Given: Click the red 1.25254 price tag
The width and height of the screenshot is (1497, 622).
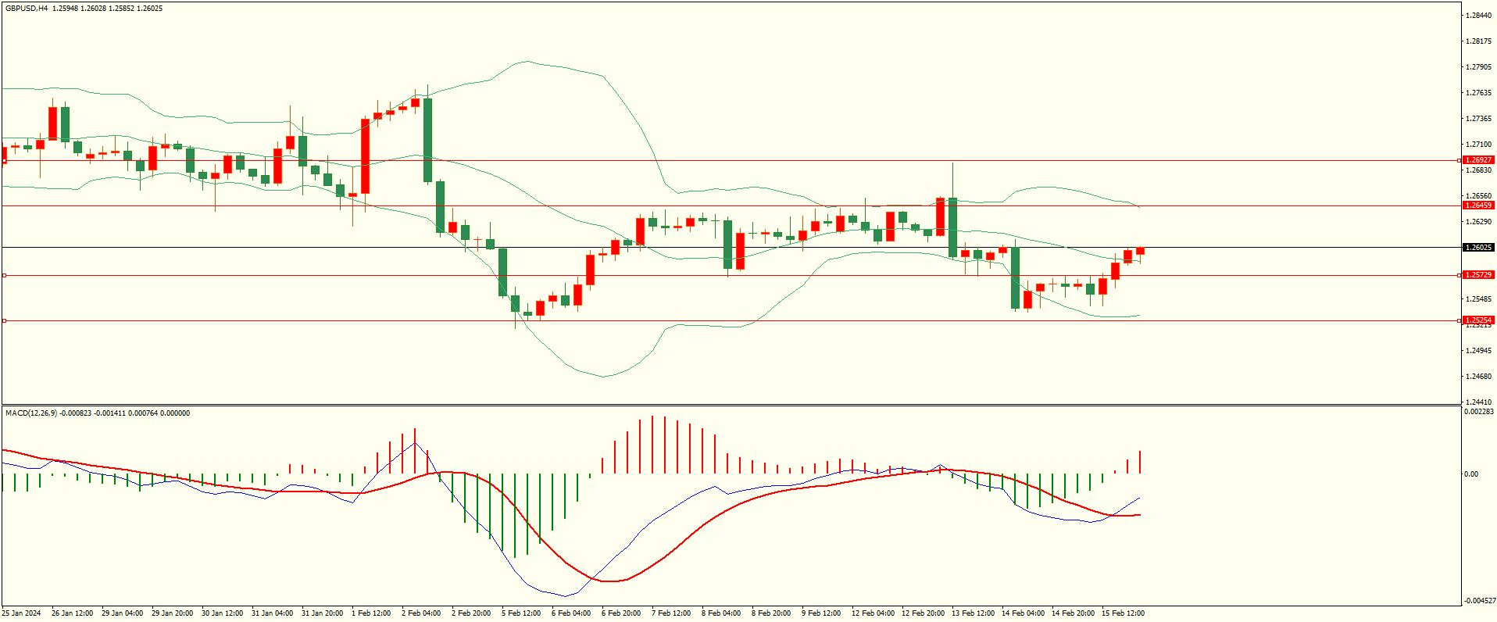Looking at the screenshot, I should (1477, 320).
